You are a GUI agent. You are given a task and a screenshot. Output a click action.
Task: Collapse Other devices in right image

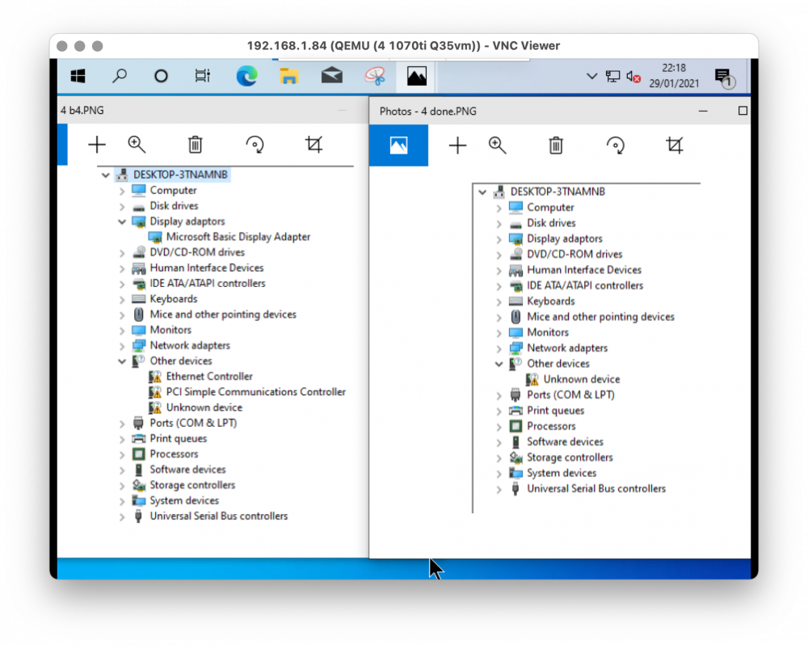click(499, 364)
